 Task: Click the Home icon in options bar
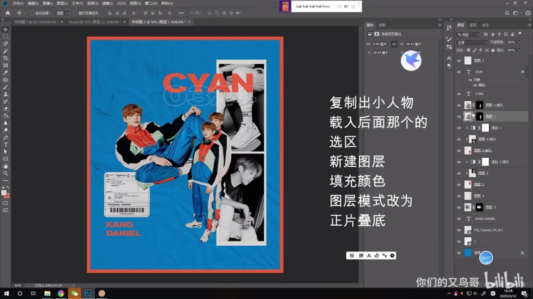tap(7, 13)
